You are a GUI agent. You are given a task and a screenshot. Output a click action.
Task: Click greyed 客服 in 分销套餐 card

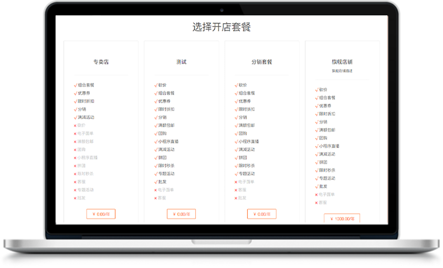click(242, 190)
